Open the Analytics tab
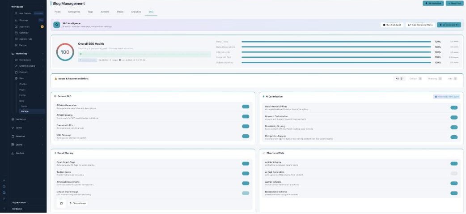This screenshot has width=466, height=214. 136,12
